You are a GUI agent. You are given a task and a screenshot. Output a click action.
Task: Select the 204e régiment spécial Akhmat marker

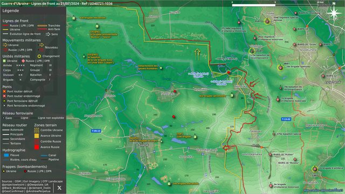click(267, 22)
